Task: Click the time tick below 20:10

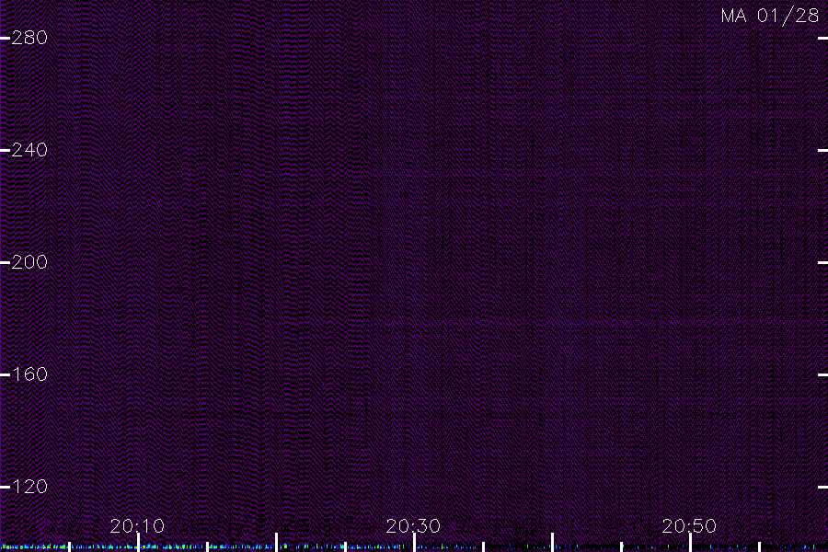Action: coord(138,543)
